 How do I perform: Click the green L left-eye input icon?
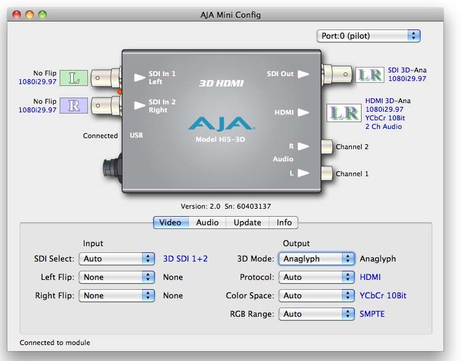tap(74, 78)
